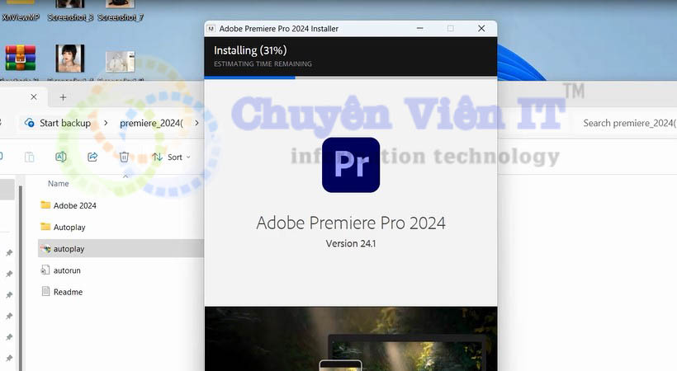Click the Share icon in Explorer toolbar
Screen dimensions: 677x371
[92, 157]
